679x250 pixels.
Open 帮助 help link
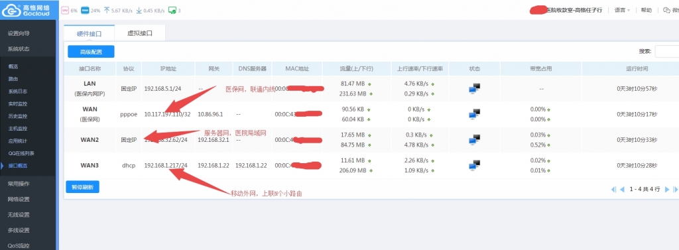[x=646, y=11]
